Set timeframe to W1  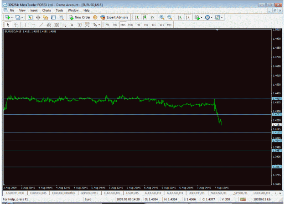tap(161, 25)
